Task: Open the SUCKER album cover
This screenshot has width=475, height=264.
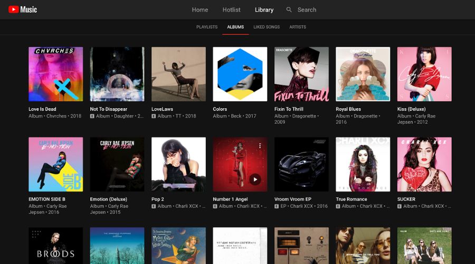Action: click(424, 164)
